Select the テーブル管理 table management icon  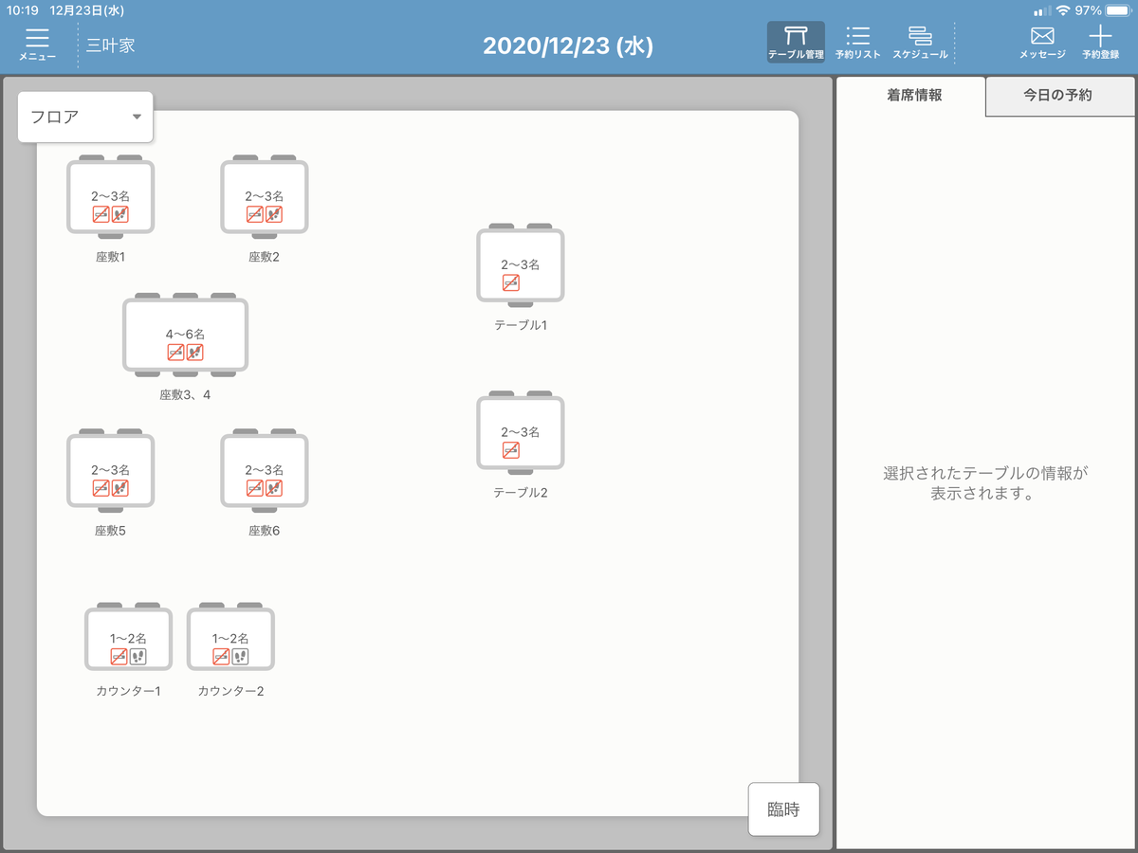point(796,43)
